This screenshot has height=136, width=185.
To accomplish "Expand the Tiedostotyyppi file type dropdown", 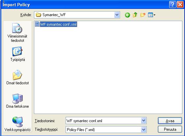I will coord(143,130).
